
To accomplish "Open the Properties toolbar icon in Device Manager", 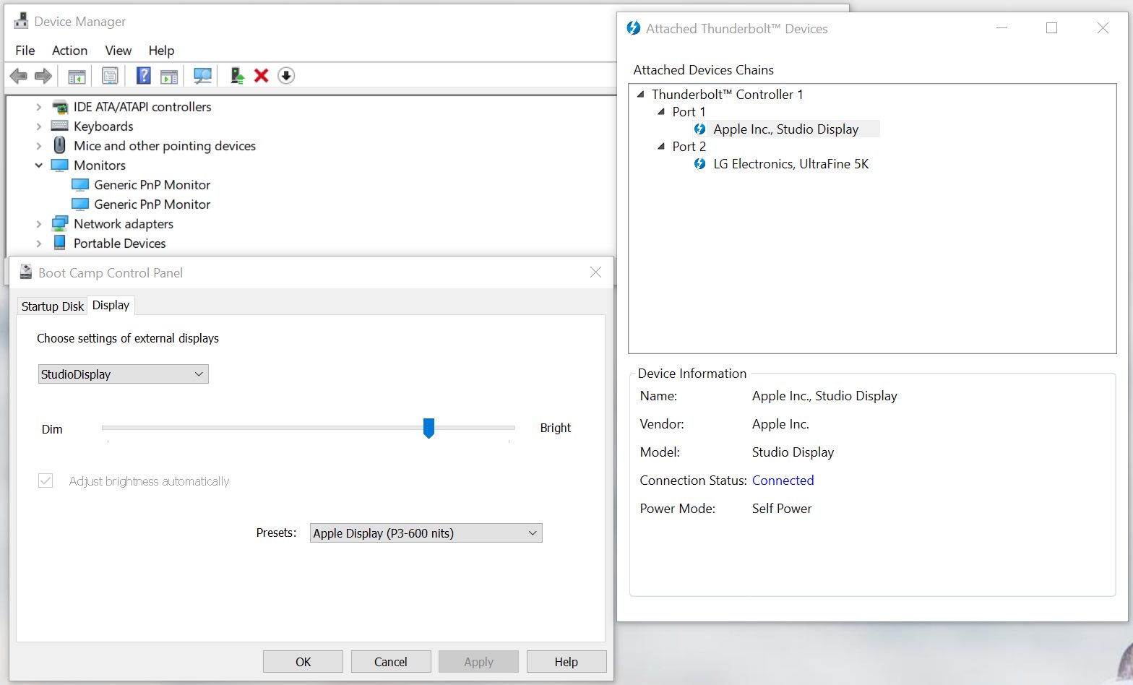I will click(x=110, y=76).
